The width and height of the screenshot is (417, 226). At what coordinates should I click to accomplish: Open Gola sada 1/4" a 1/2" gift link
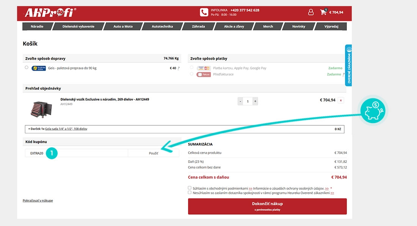pyautogui.click(x=66, y=129)
